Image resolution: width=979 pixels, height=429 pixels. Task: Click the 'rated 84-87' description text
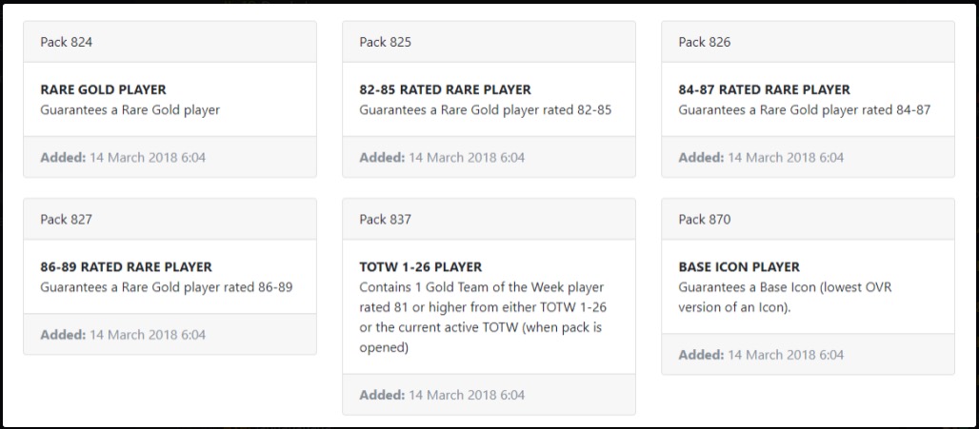pyautogui.click(x=804, y=109)
